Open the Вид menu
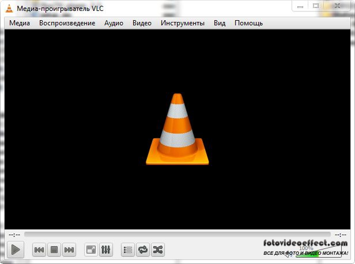The width and height of the screenshot is (355, 264). tap(220, 23)
